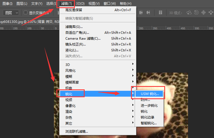Open the 视图(V) menu
Screen dimensions: 214x138
pyautogui.click(x=94, y=4)
